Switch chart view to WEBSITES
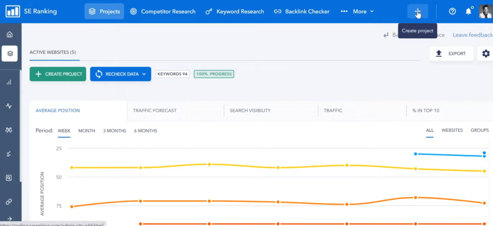The width and height of the screenshot is (493, 226). click(x=452, y=130)
